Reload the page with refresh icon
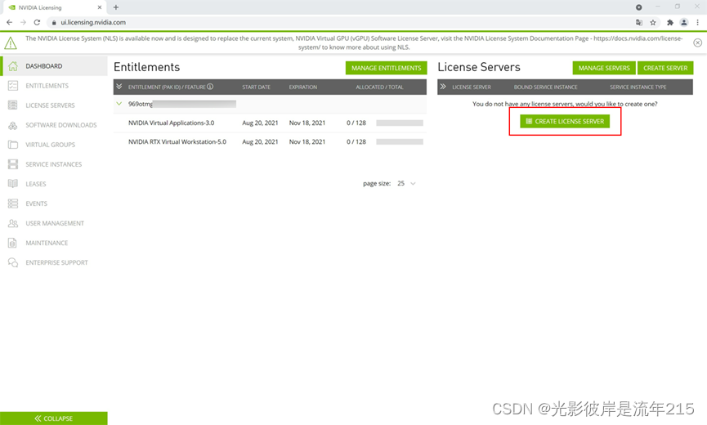 [x=37, y=22]
